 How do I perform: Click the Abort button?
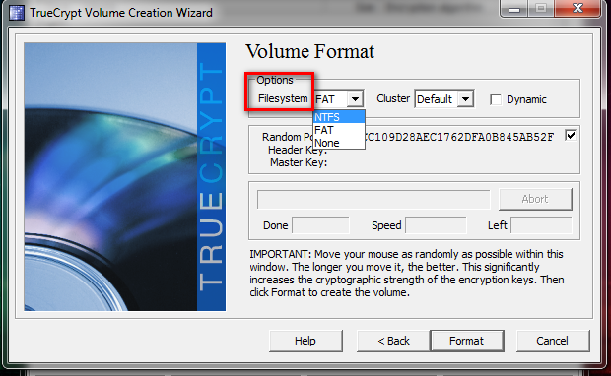535,199
